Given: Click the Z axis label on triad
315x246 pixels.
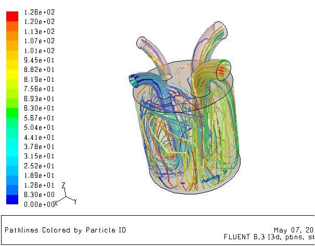Looking at the screenshot, I should point(63,185).
